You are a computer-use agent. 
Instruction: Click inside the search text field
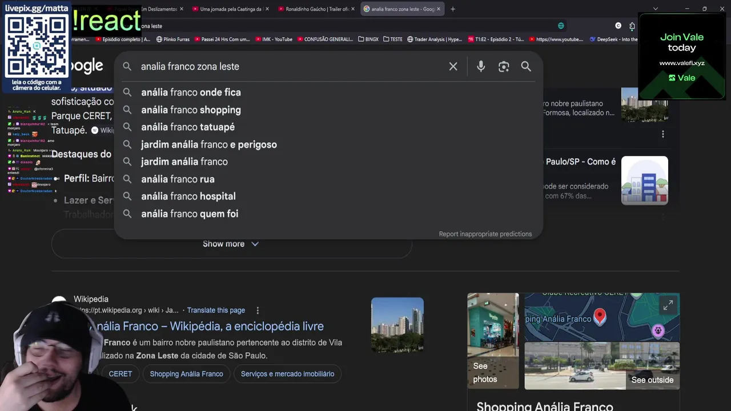(x=291, y=66)
